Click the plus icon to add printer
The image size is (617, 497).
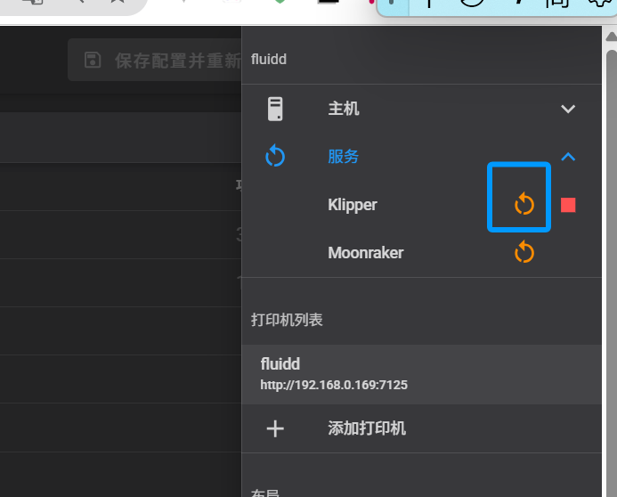point(276,428)
